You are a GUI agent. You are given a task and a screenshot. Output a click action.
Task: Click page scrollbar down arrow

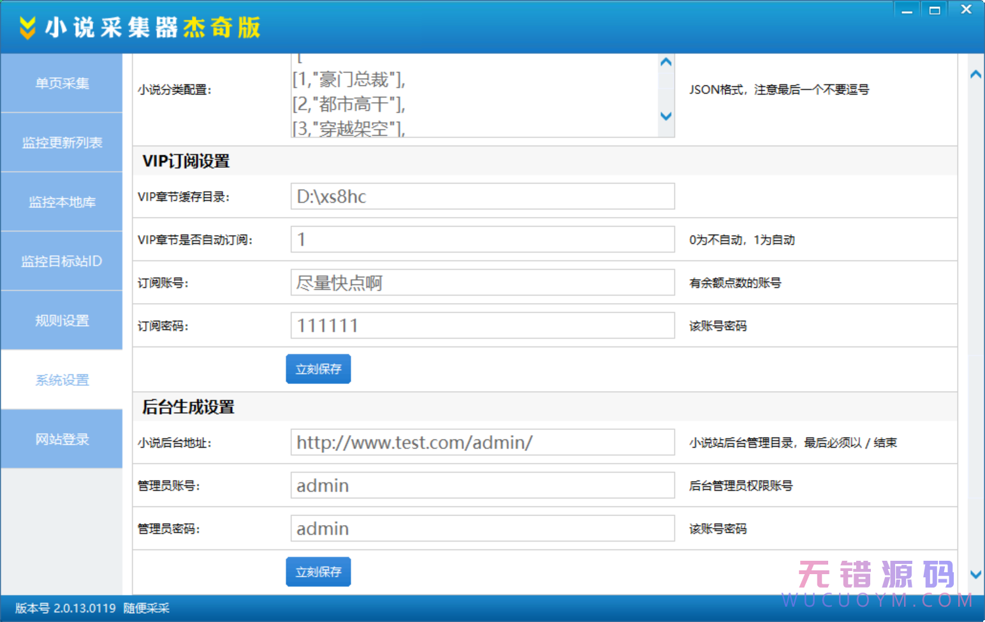point(975,574)
